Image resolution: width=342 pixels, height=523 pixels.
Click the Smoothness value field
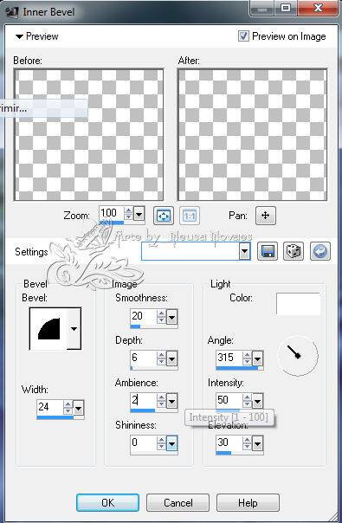(143, 316)
